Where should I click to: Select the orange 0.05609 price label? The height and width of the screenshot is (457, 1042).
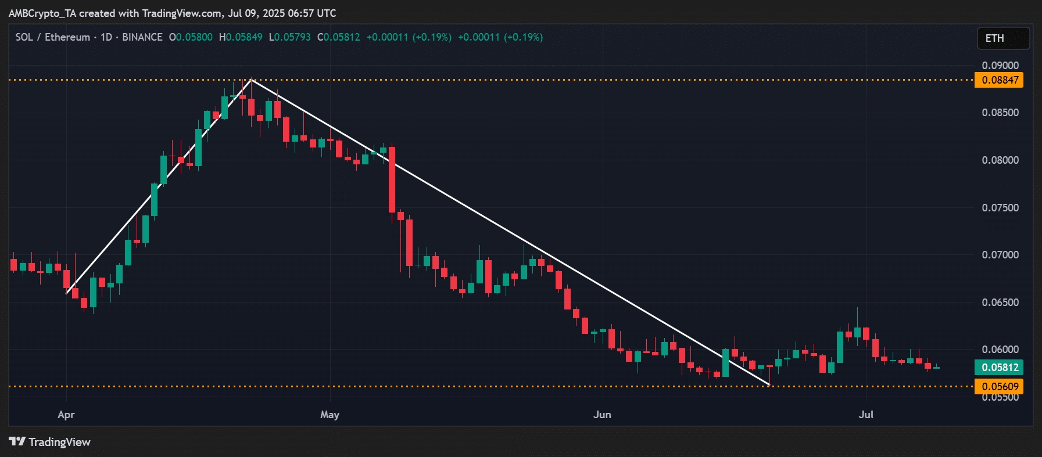(999, 387)
